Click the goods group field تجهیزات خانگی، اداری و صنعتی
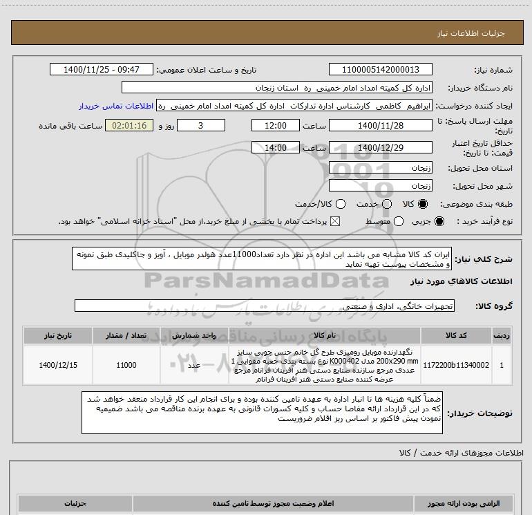532x515 pixels. (x=265, y=306)
